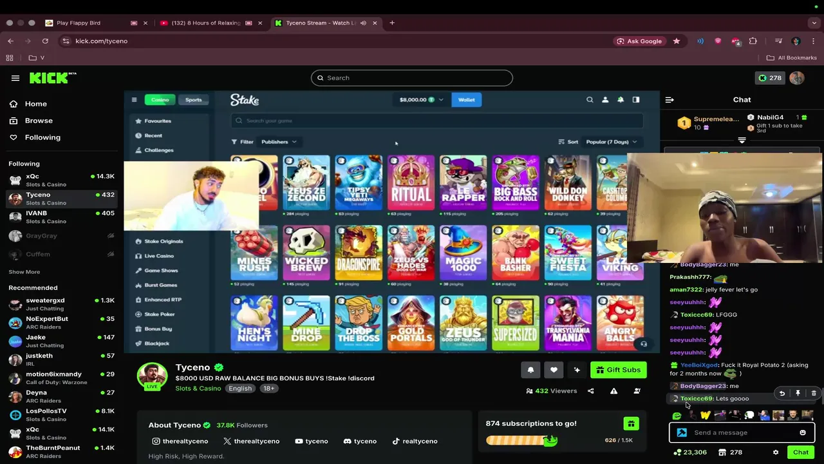
Task: Click the heart follow button
Action: (x=554, y=370)
